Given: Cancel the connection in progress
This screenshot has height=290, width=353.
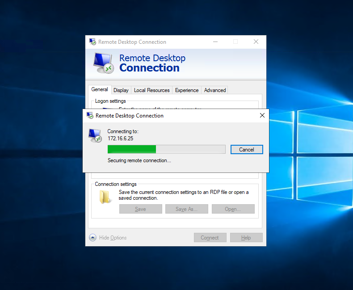Looking at the screenshot, I should click(247, 150).
